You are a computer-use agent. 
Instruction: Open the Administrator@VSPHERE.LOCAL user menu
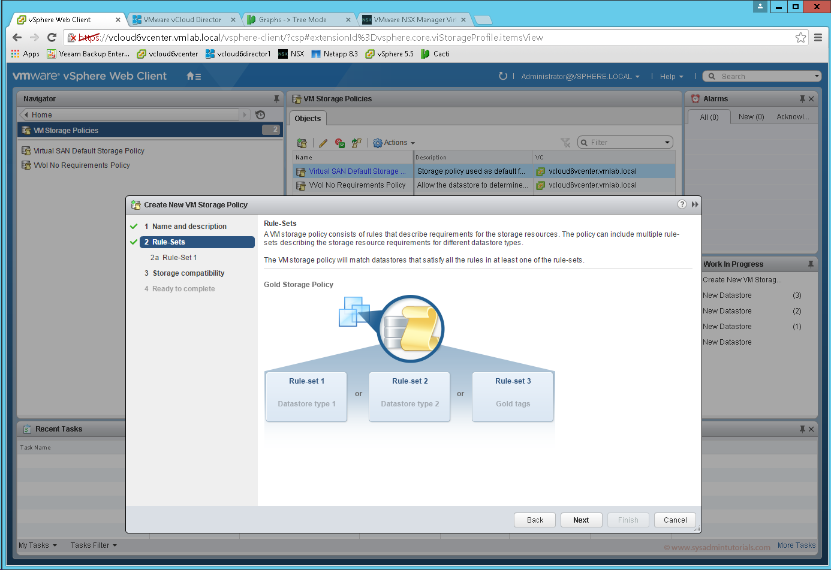(580, 77)
